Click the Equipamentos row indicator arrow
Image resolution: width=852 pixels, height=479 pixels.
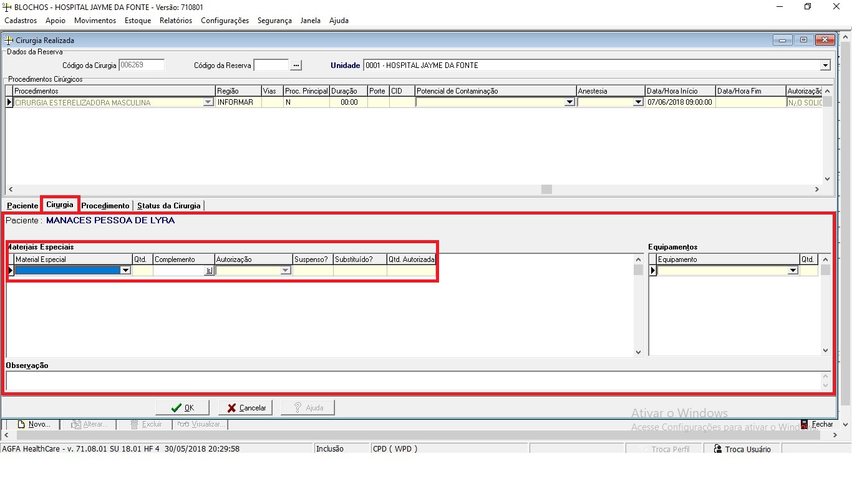[x=653, y=271]
